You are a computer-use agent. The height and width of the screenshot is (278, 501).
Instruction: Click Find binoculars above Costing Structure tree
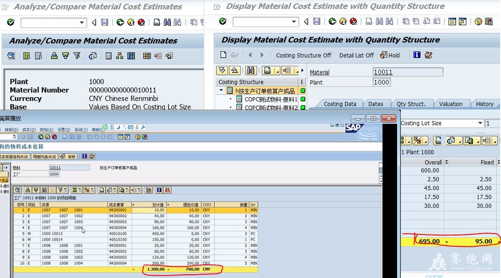[251, 71]
